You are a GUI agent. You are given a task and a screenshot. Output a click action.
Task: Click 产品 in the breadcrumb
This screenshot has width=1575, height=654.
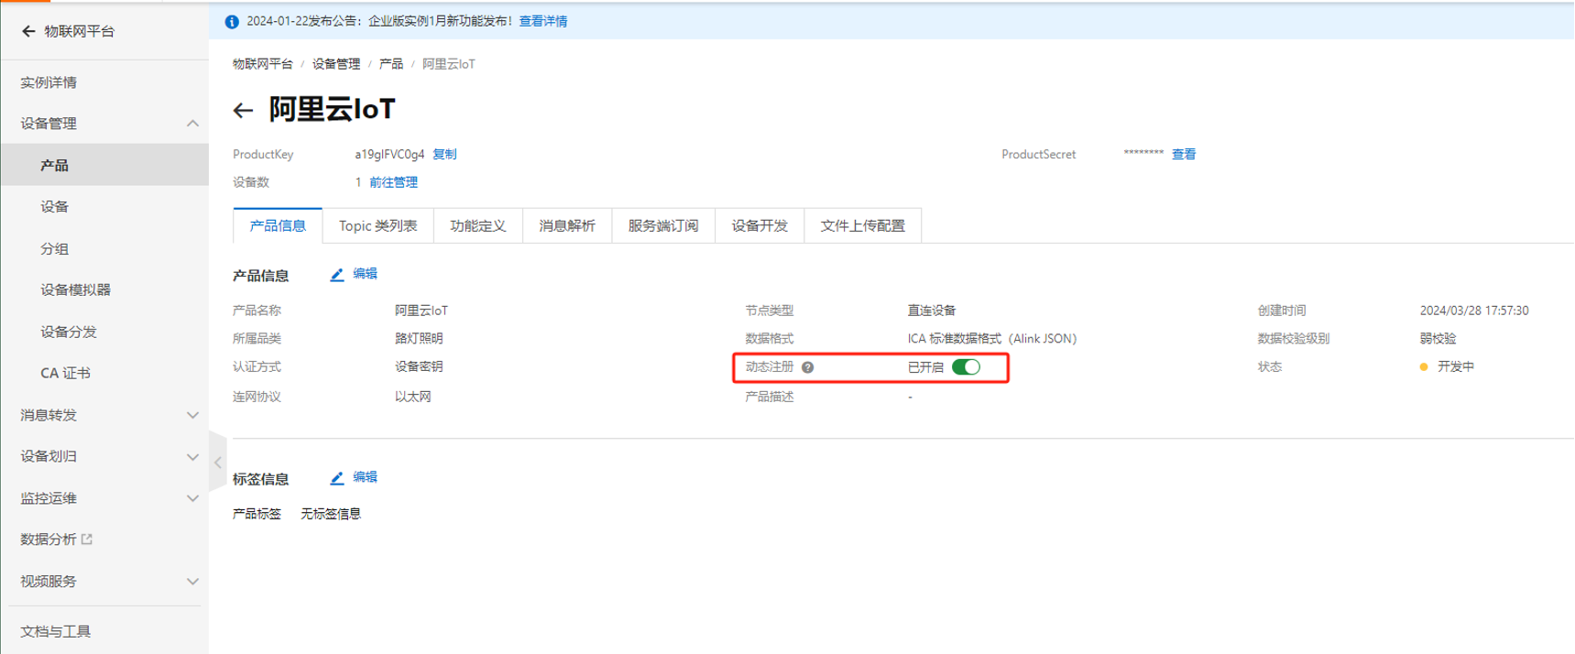click(391, 64)
